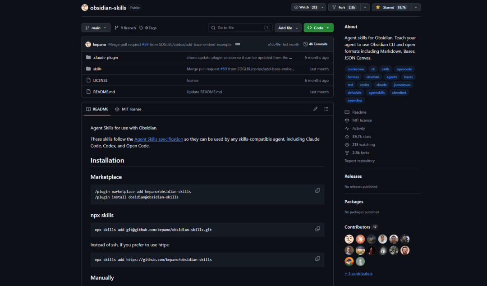Open the skills folder
Image resolution: width=487 pixels, height=286 pixels.
[97, 69]
